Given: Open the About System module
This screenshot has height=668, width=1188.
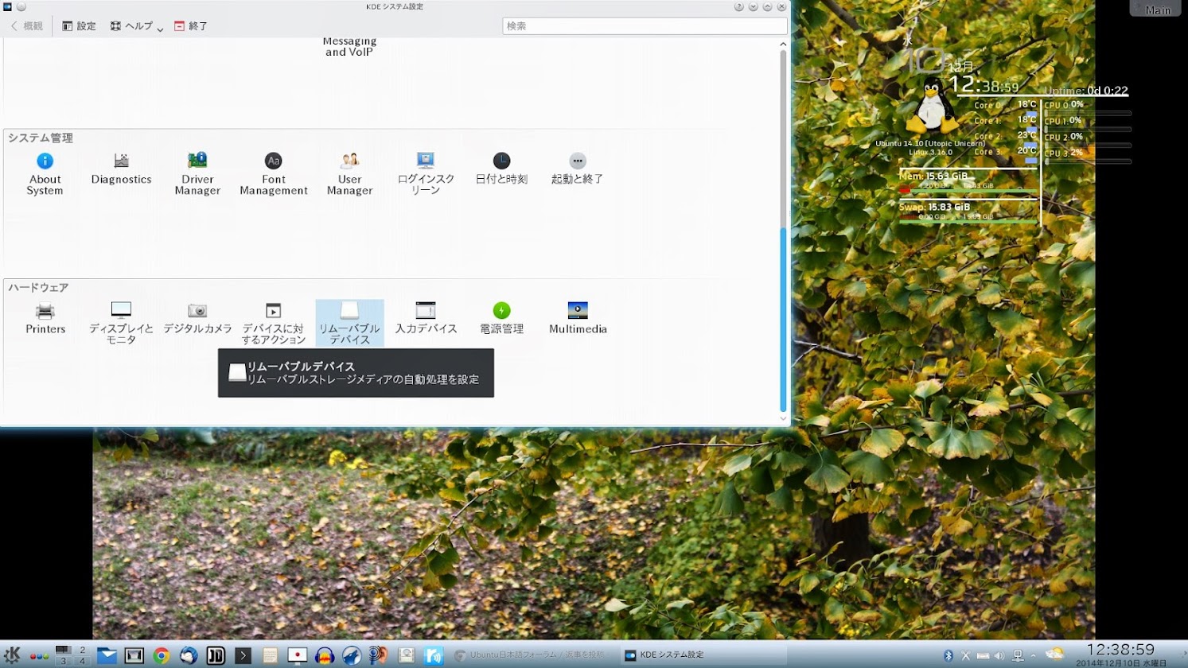Looking at the screenshot, I should tap(45, 174).
